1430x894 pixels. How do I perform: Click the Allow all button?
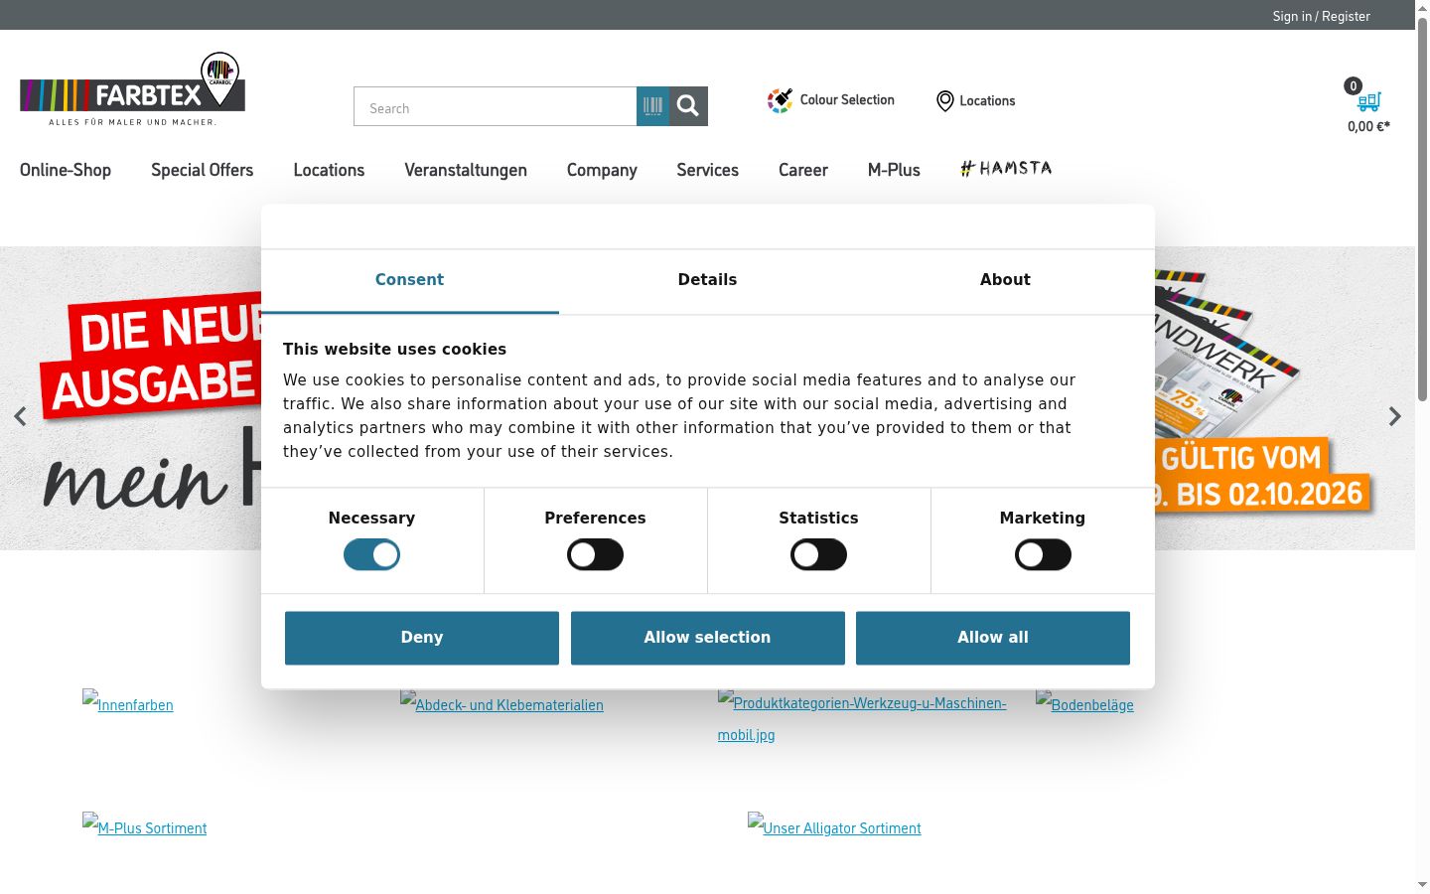[x=993, y=638]
